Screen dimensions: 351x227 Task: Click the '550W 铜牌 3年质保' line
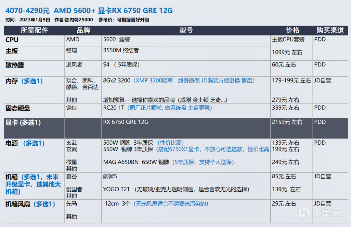coord(128,149)
